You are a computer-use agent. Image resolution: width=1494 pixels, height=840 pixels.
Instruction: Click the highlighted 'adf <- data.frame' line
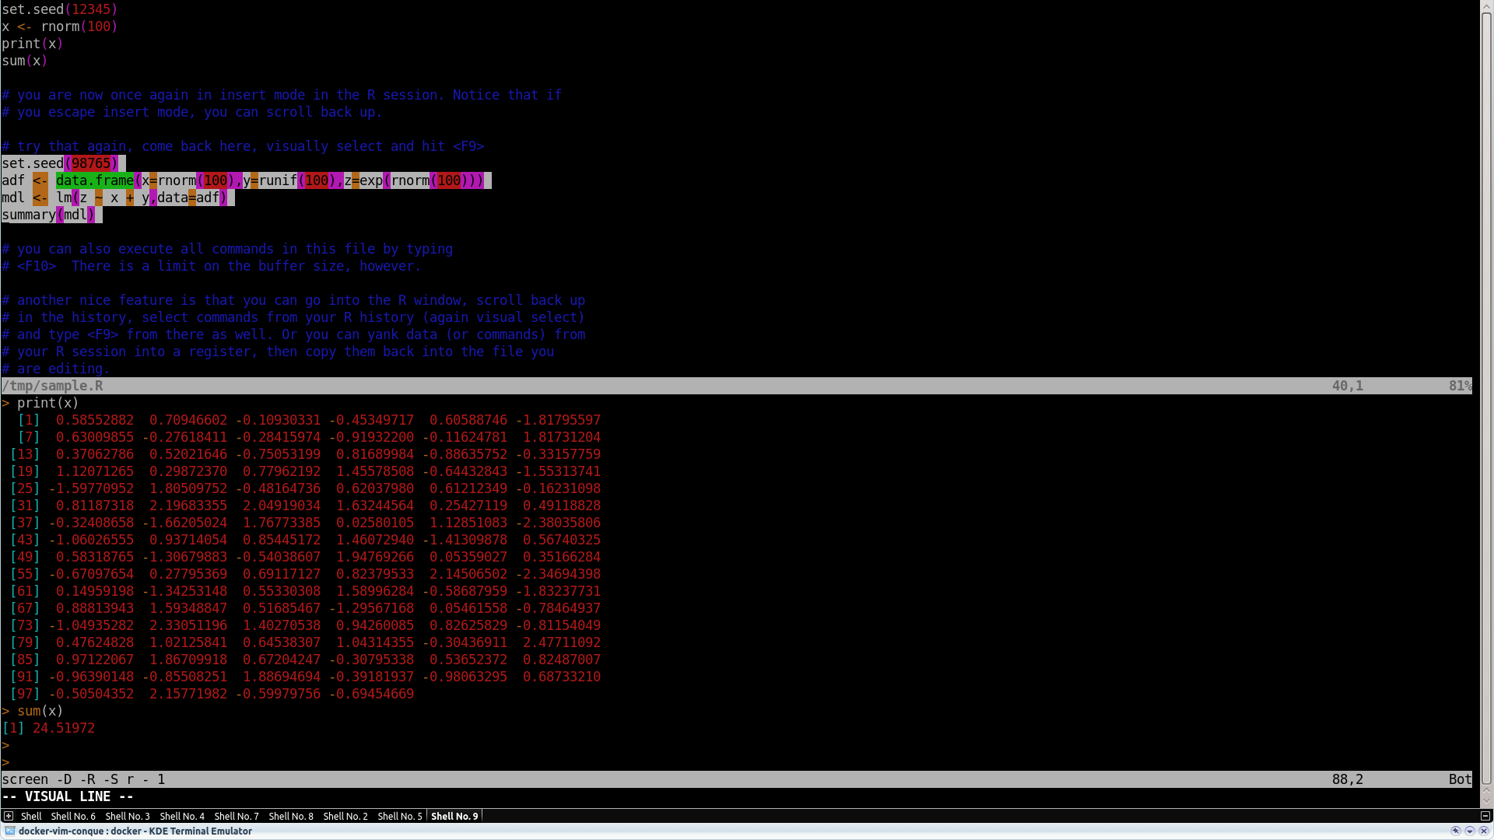pos(246,180)
